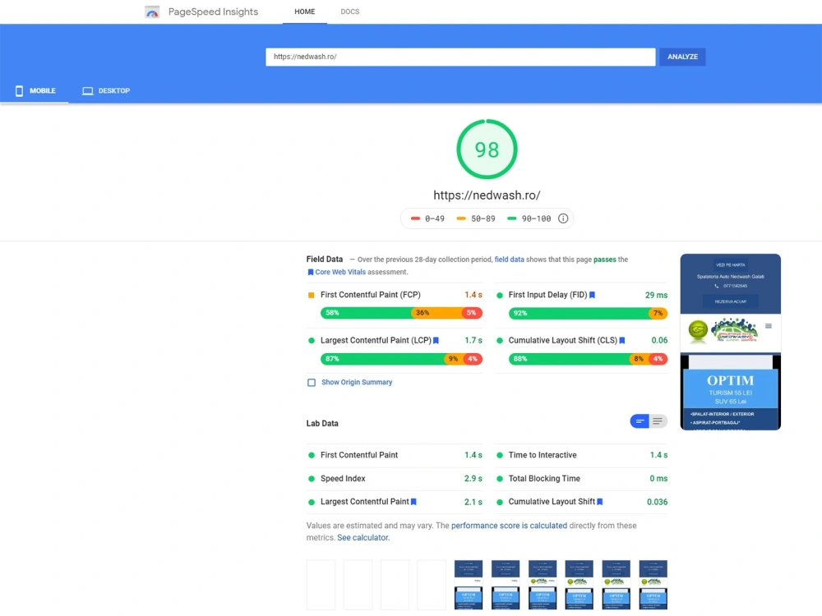Click bookmark icon beside lab Largest Contentful Paint
This screenshot has width=822, height=616.
point(413,502)
